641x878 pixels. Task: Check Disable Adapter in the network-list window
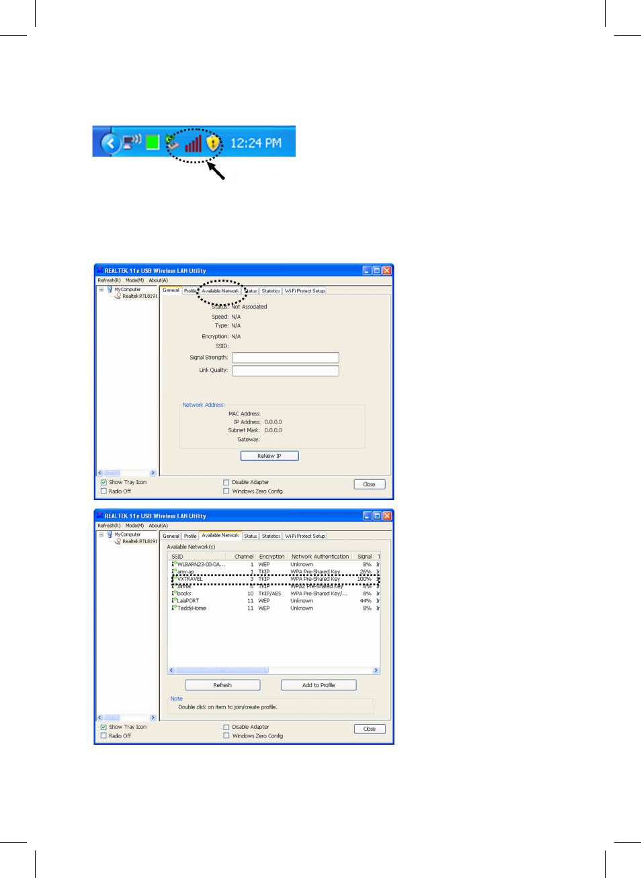tap(226, 727)
